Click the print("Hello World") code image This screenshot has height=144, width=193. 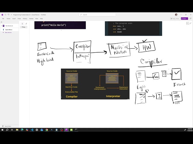click(60, 25)
